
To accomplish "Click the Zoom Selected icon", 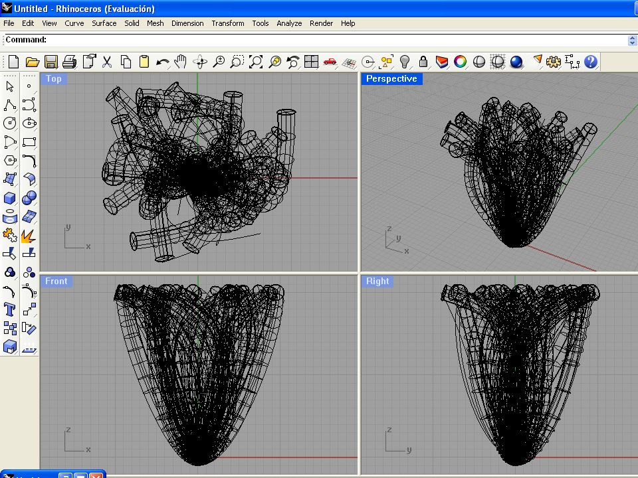I will 274,62.
